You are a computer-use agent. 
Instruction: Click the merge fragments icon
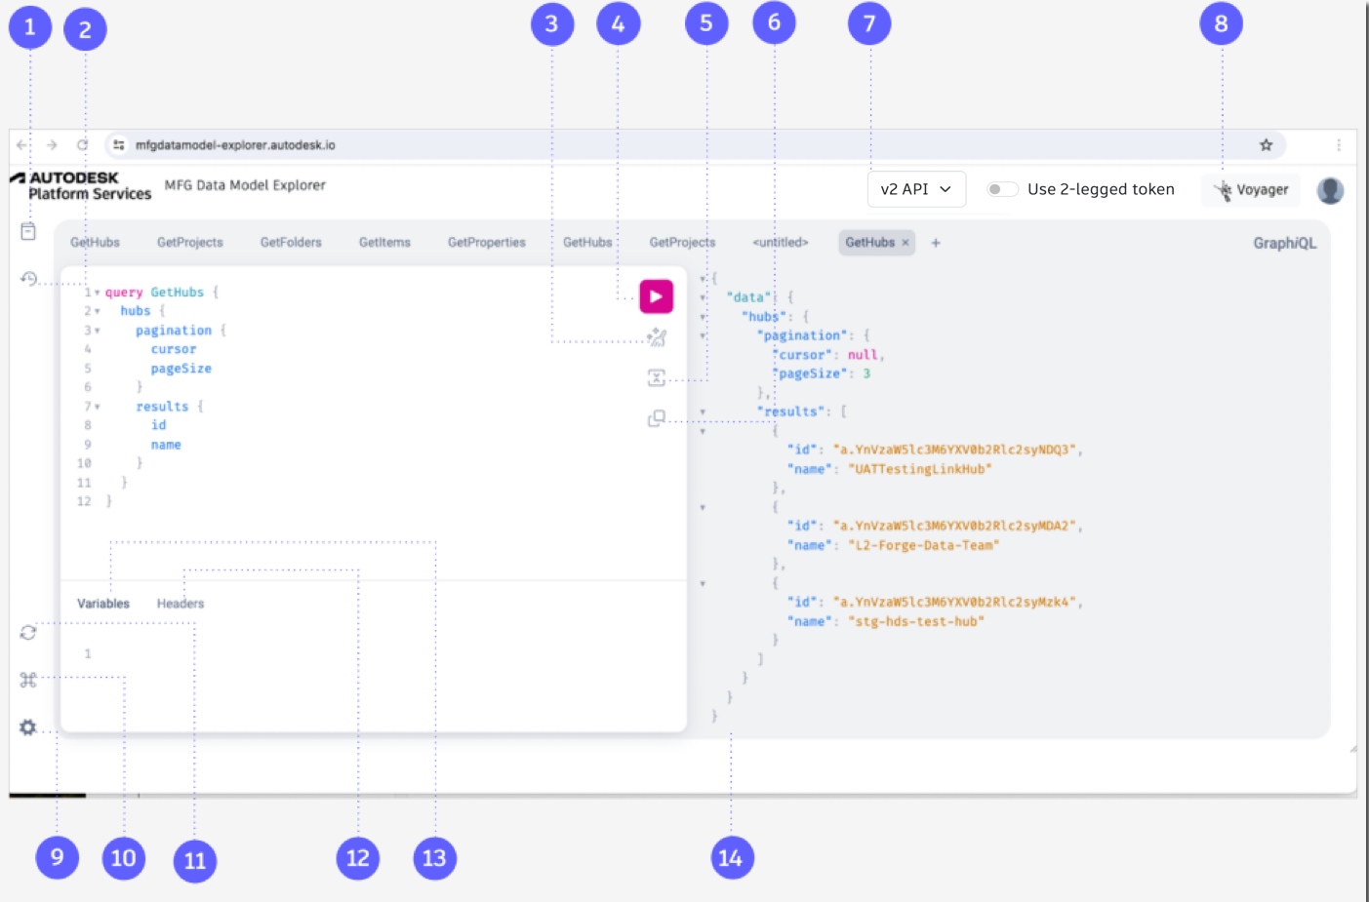[x=657, y=377]
